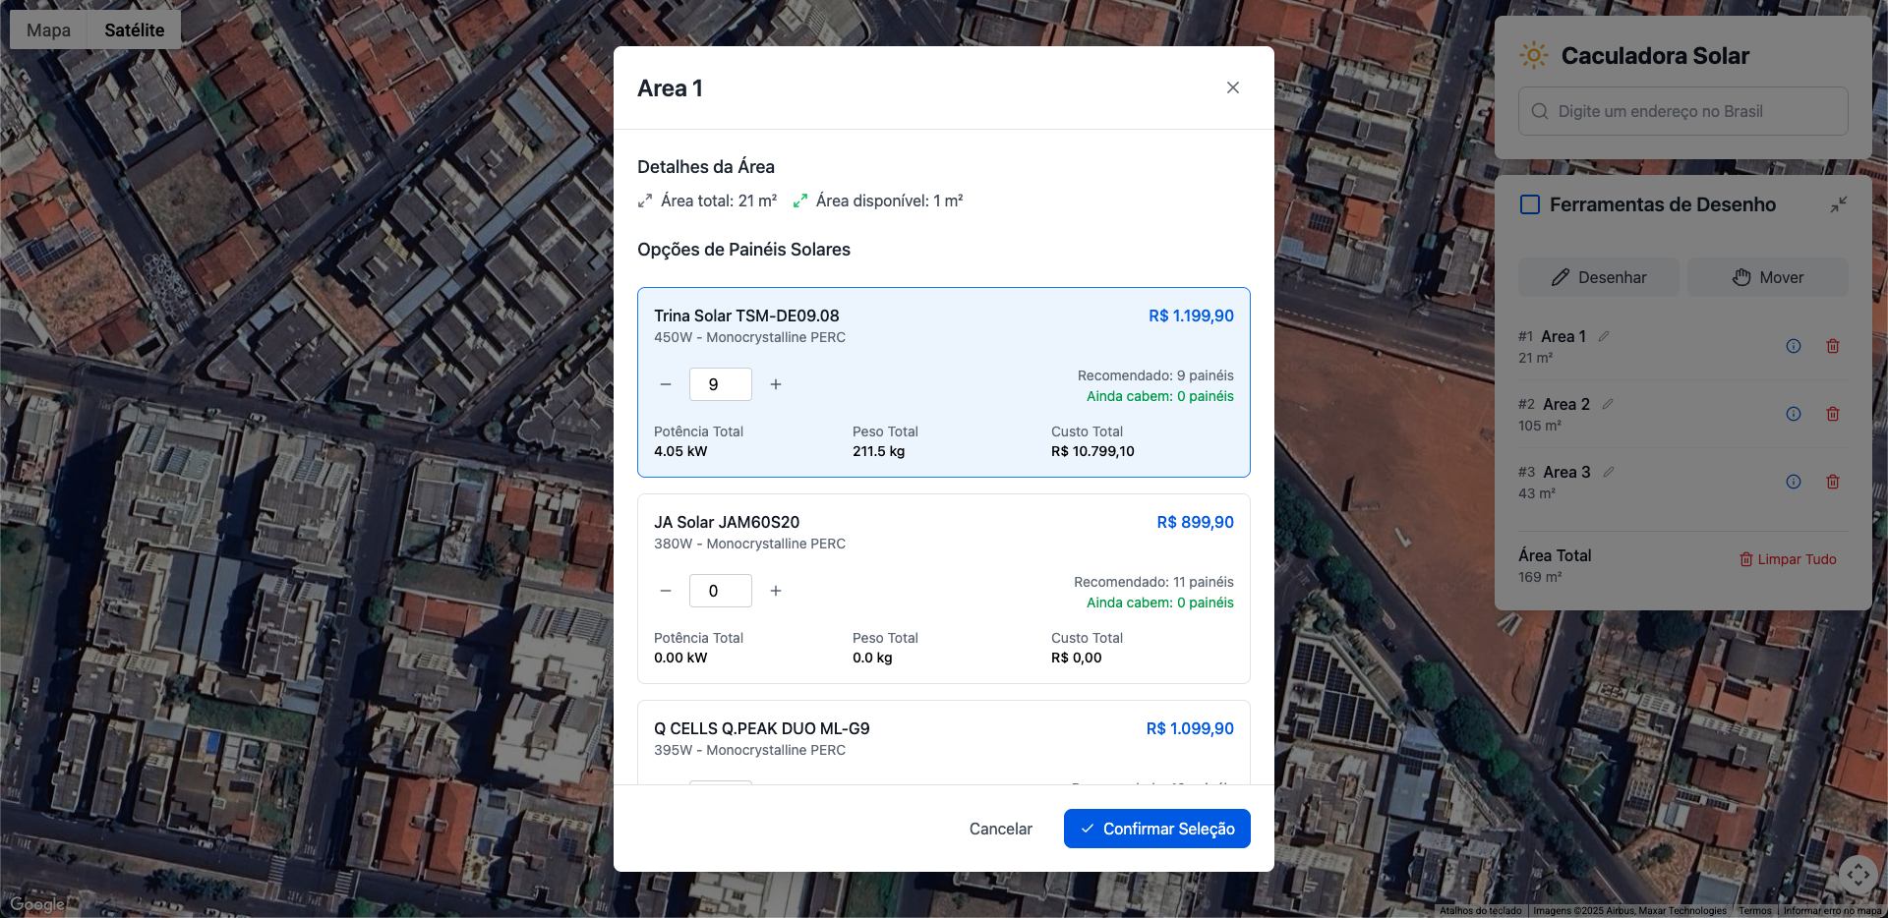This screenshot has height=918, width=1888.
Task: Click the search magnifier icon
Action: click(x=1540, y=111)
